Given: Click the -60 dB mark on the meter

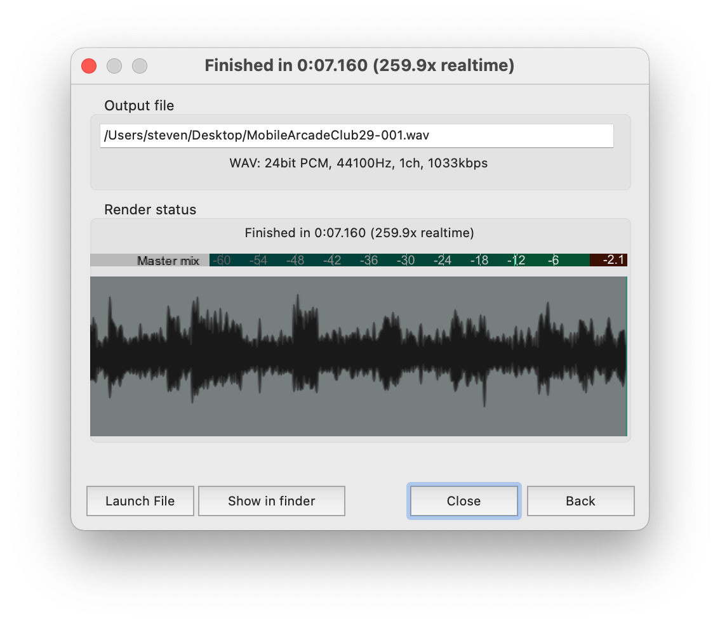Looking at the screenshot, I should pyautogui.click(x=222, y=259).
